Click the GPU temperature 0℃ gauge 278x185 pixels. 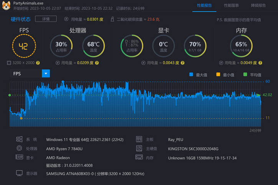pyautogui.click(x=163, y=46)
